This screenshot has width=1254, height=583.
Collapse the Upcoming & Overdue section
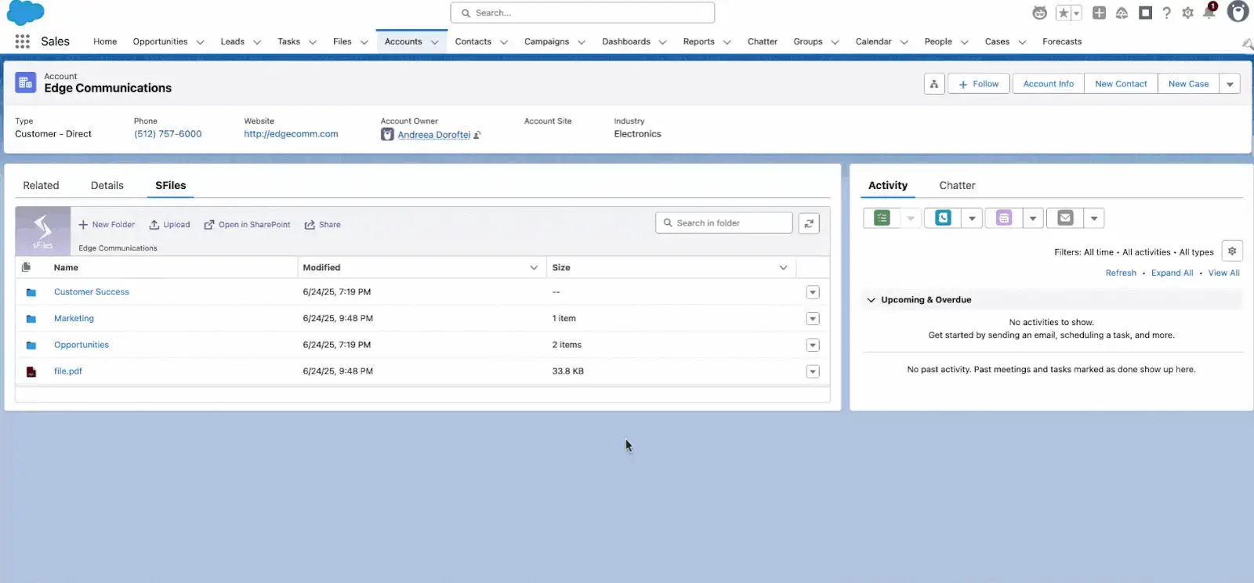(x=871, y=300)
